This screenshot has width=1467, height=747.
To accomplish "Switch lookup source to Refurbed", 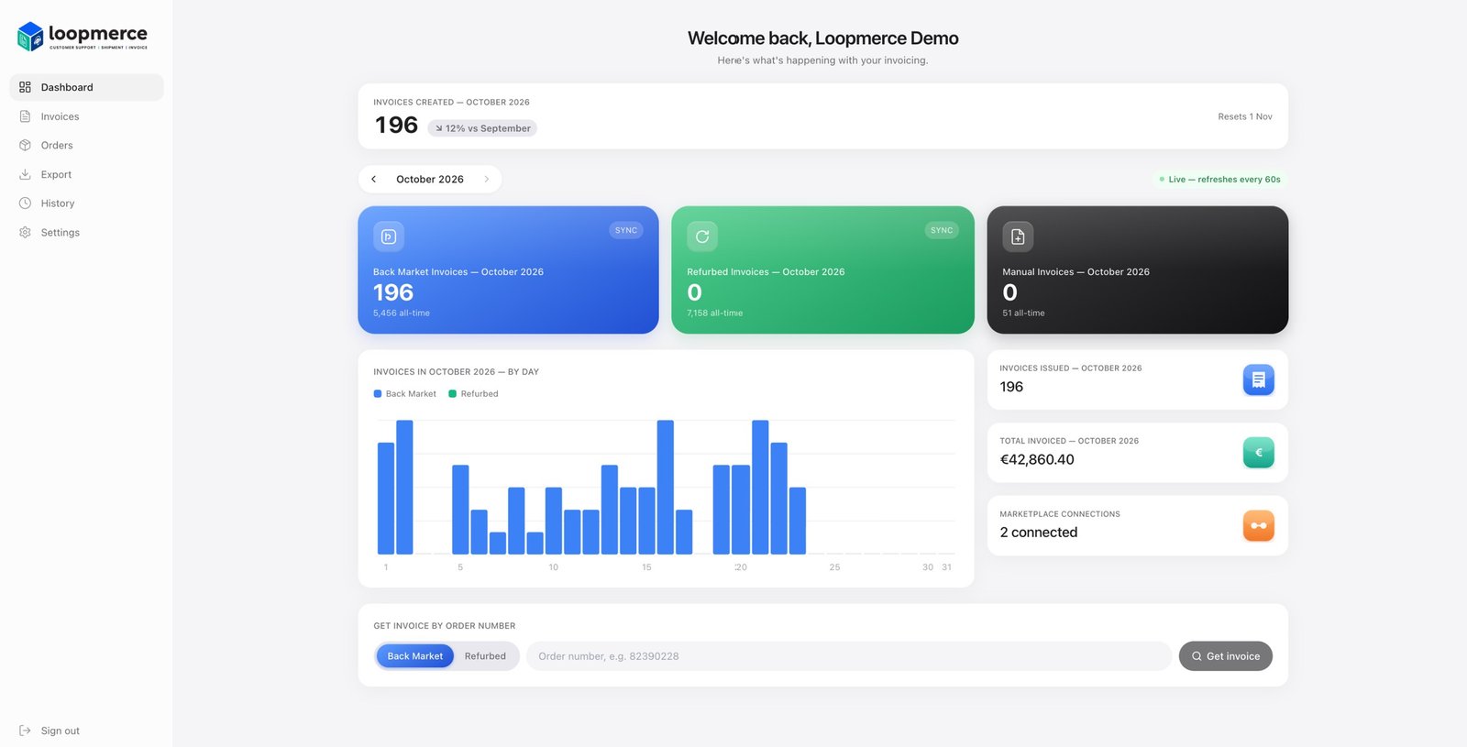I will coord(485,656).
